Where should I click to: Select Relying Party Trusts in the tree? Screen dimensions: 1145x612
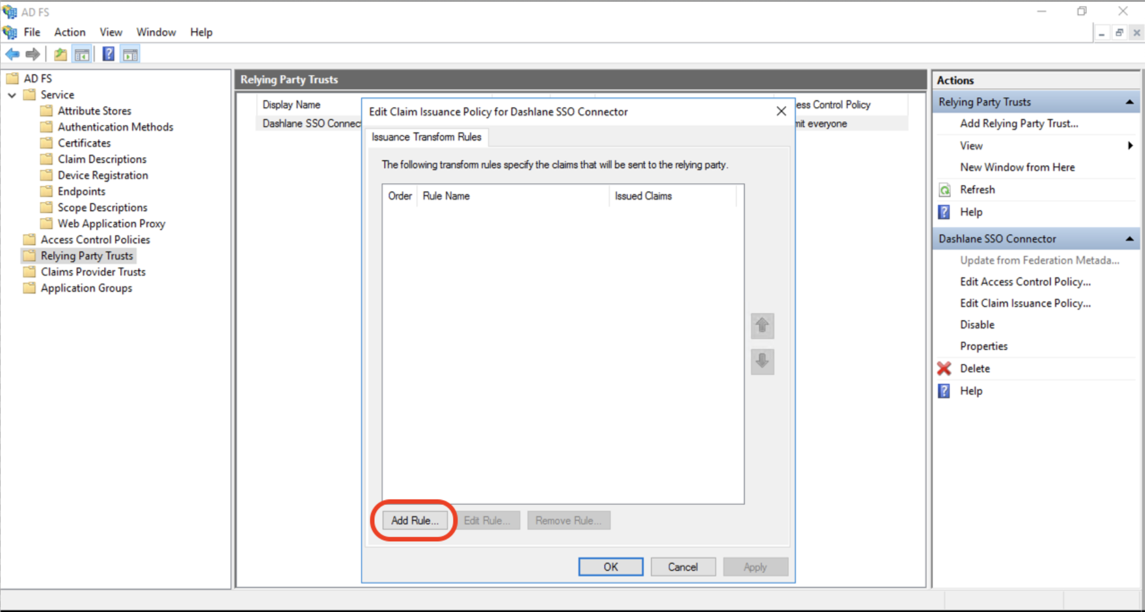click(x=86, y=256)
